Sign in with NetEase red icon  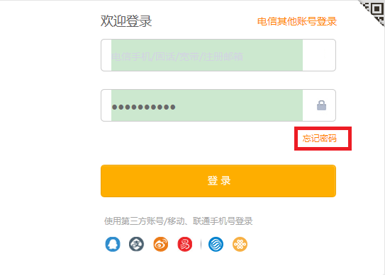(185, 244)
